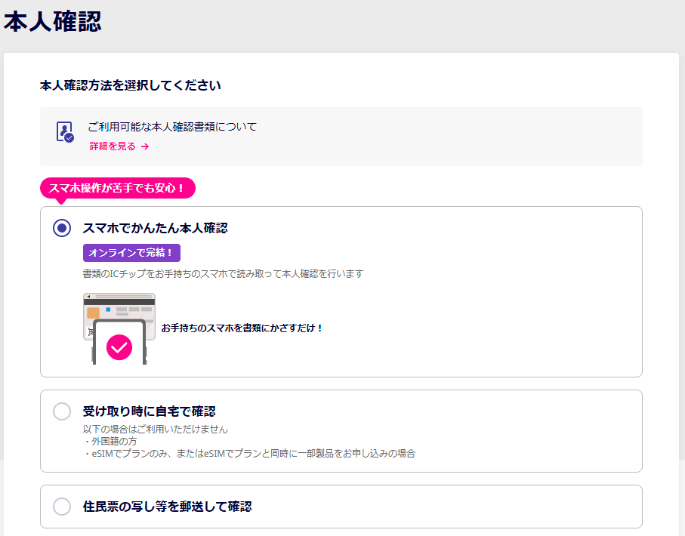685x536 pixels.
Task: Click the ・外国籍の方 bullet text
Action: (110, 442)
